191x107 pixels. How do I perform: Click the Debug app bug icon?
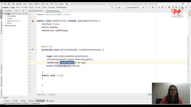tap(153, 7)
